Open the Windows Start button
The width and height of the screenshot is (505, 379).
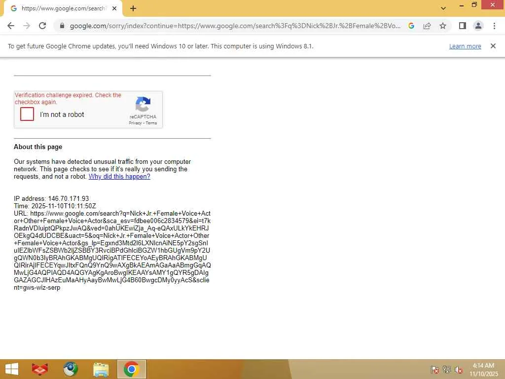click(12, 369)
